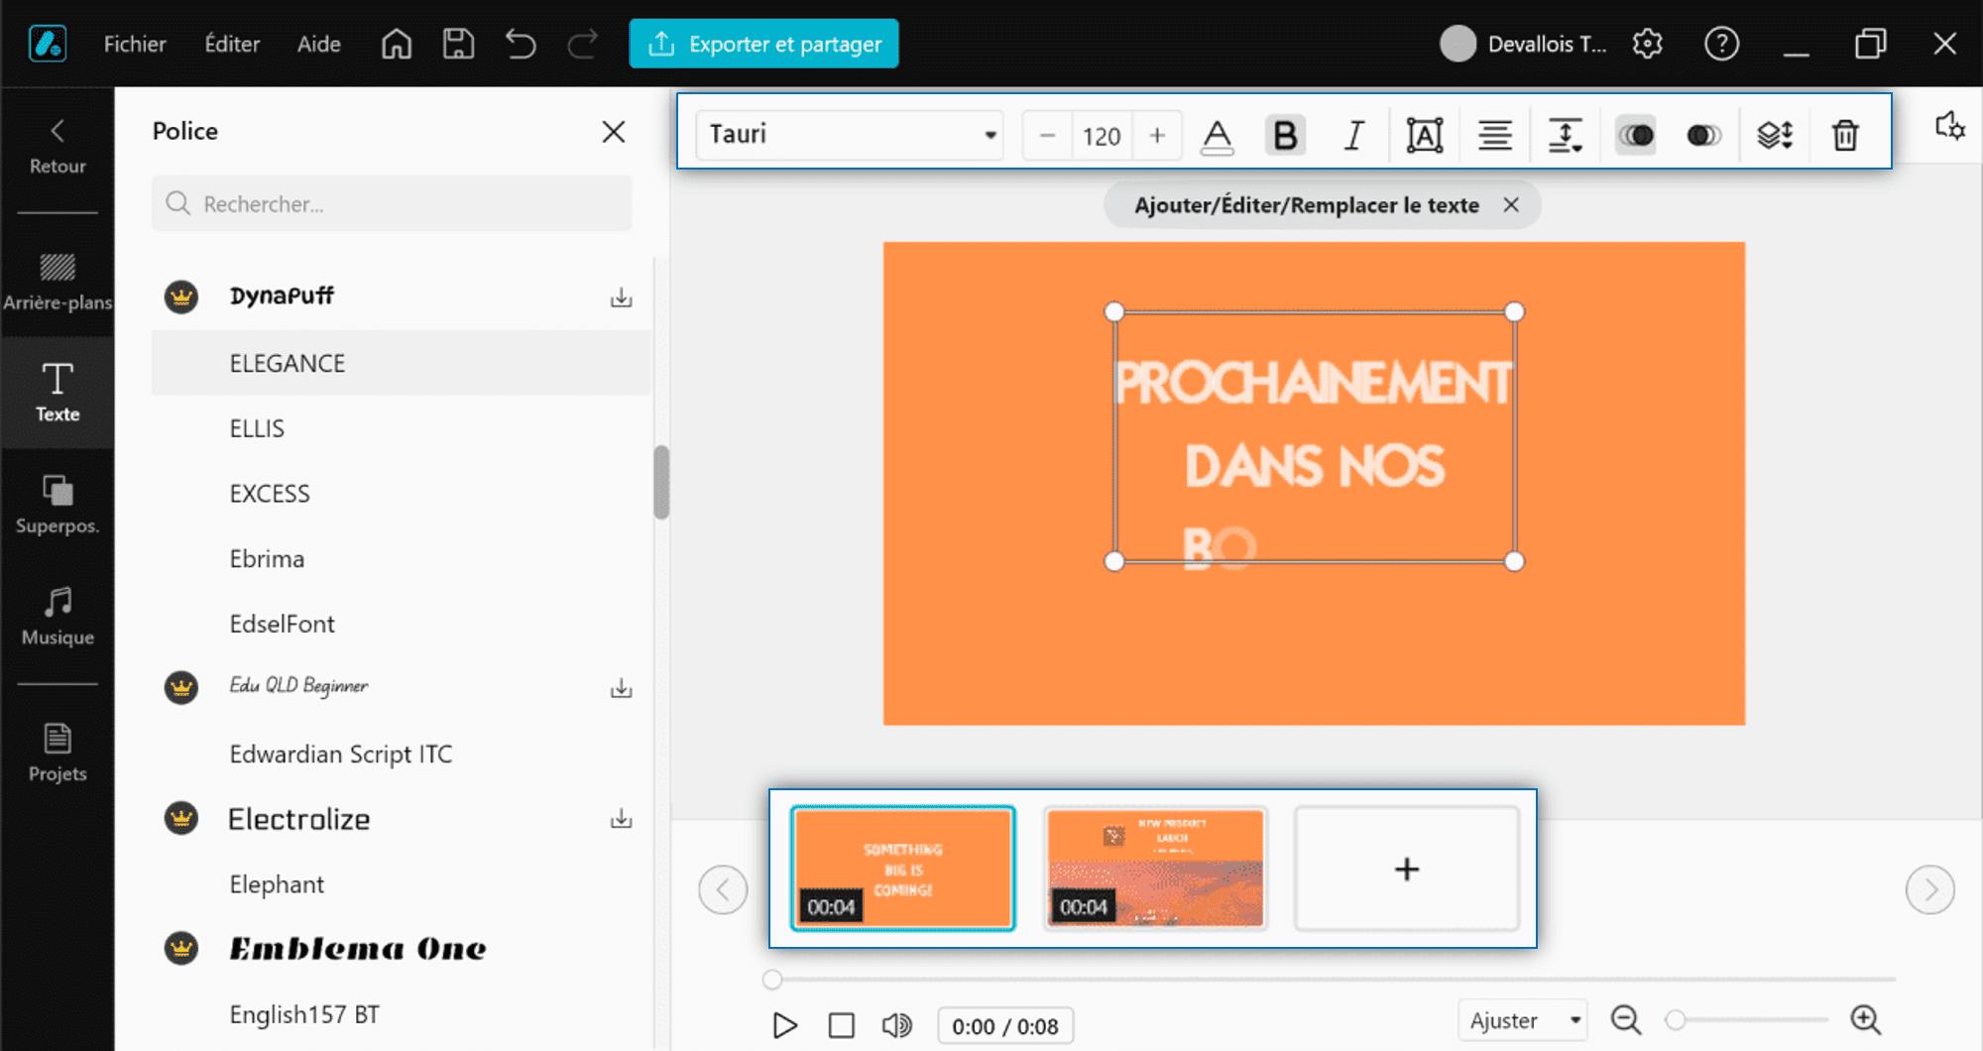Go to next scenes with right arrow

[x=1929, y=890]
